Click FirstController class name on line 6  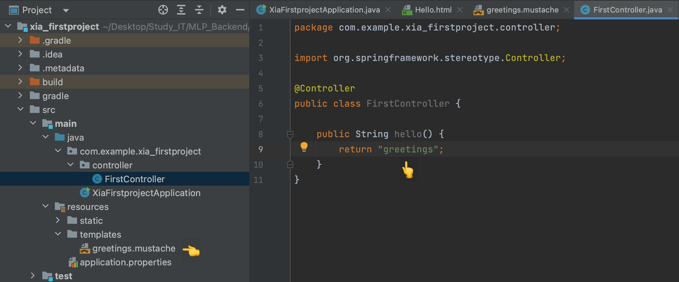[408, 104]
